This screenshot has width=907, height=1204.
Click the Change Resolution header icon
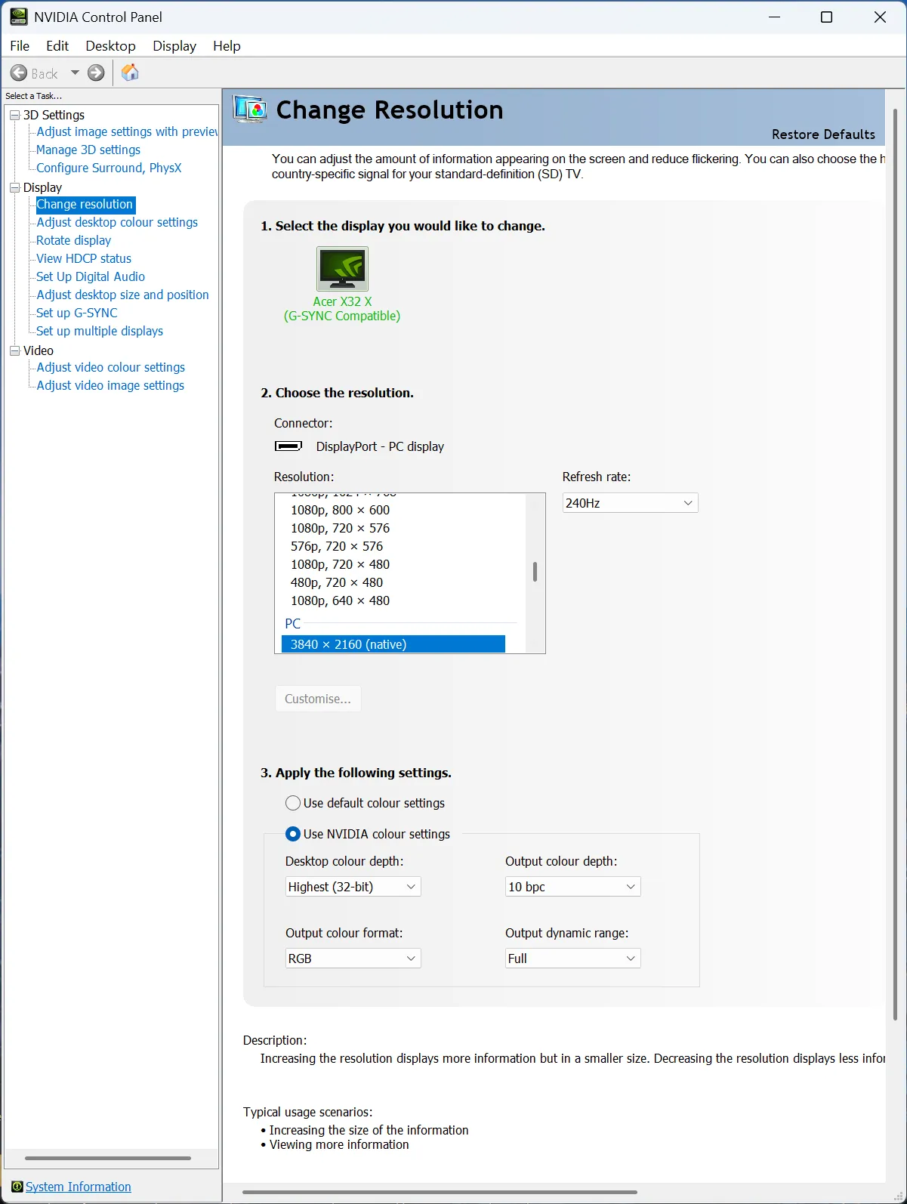pyautogui.click(x=250, y=110)
